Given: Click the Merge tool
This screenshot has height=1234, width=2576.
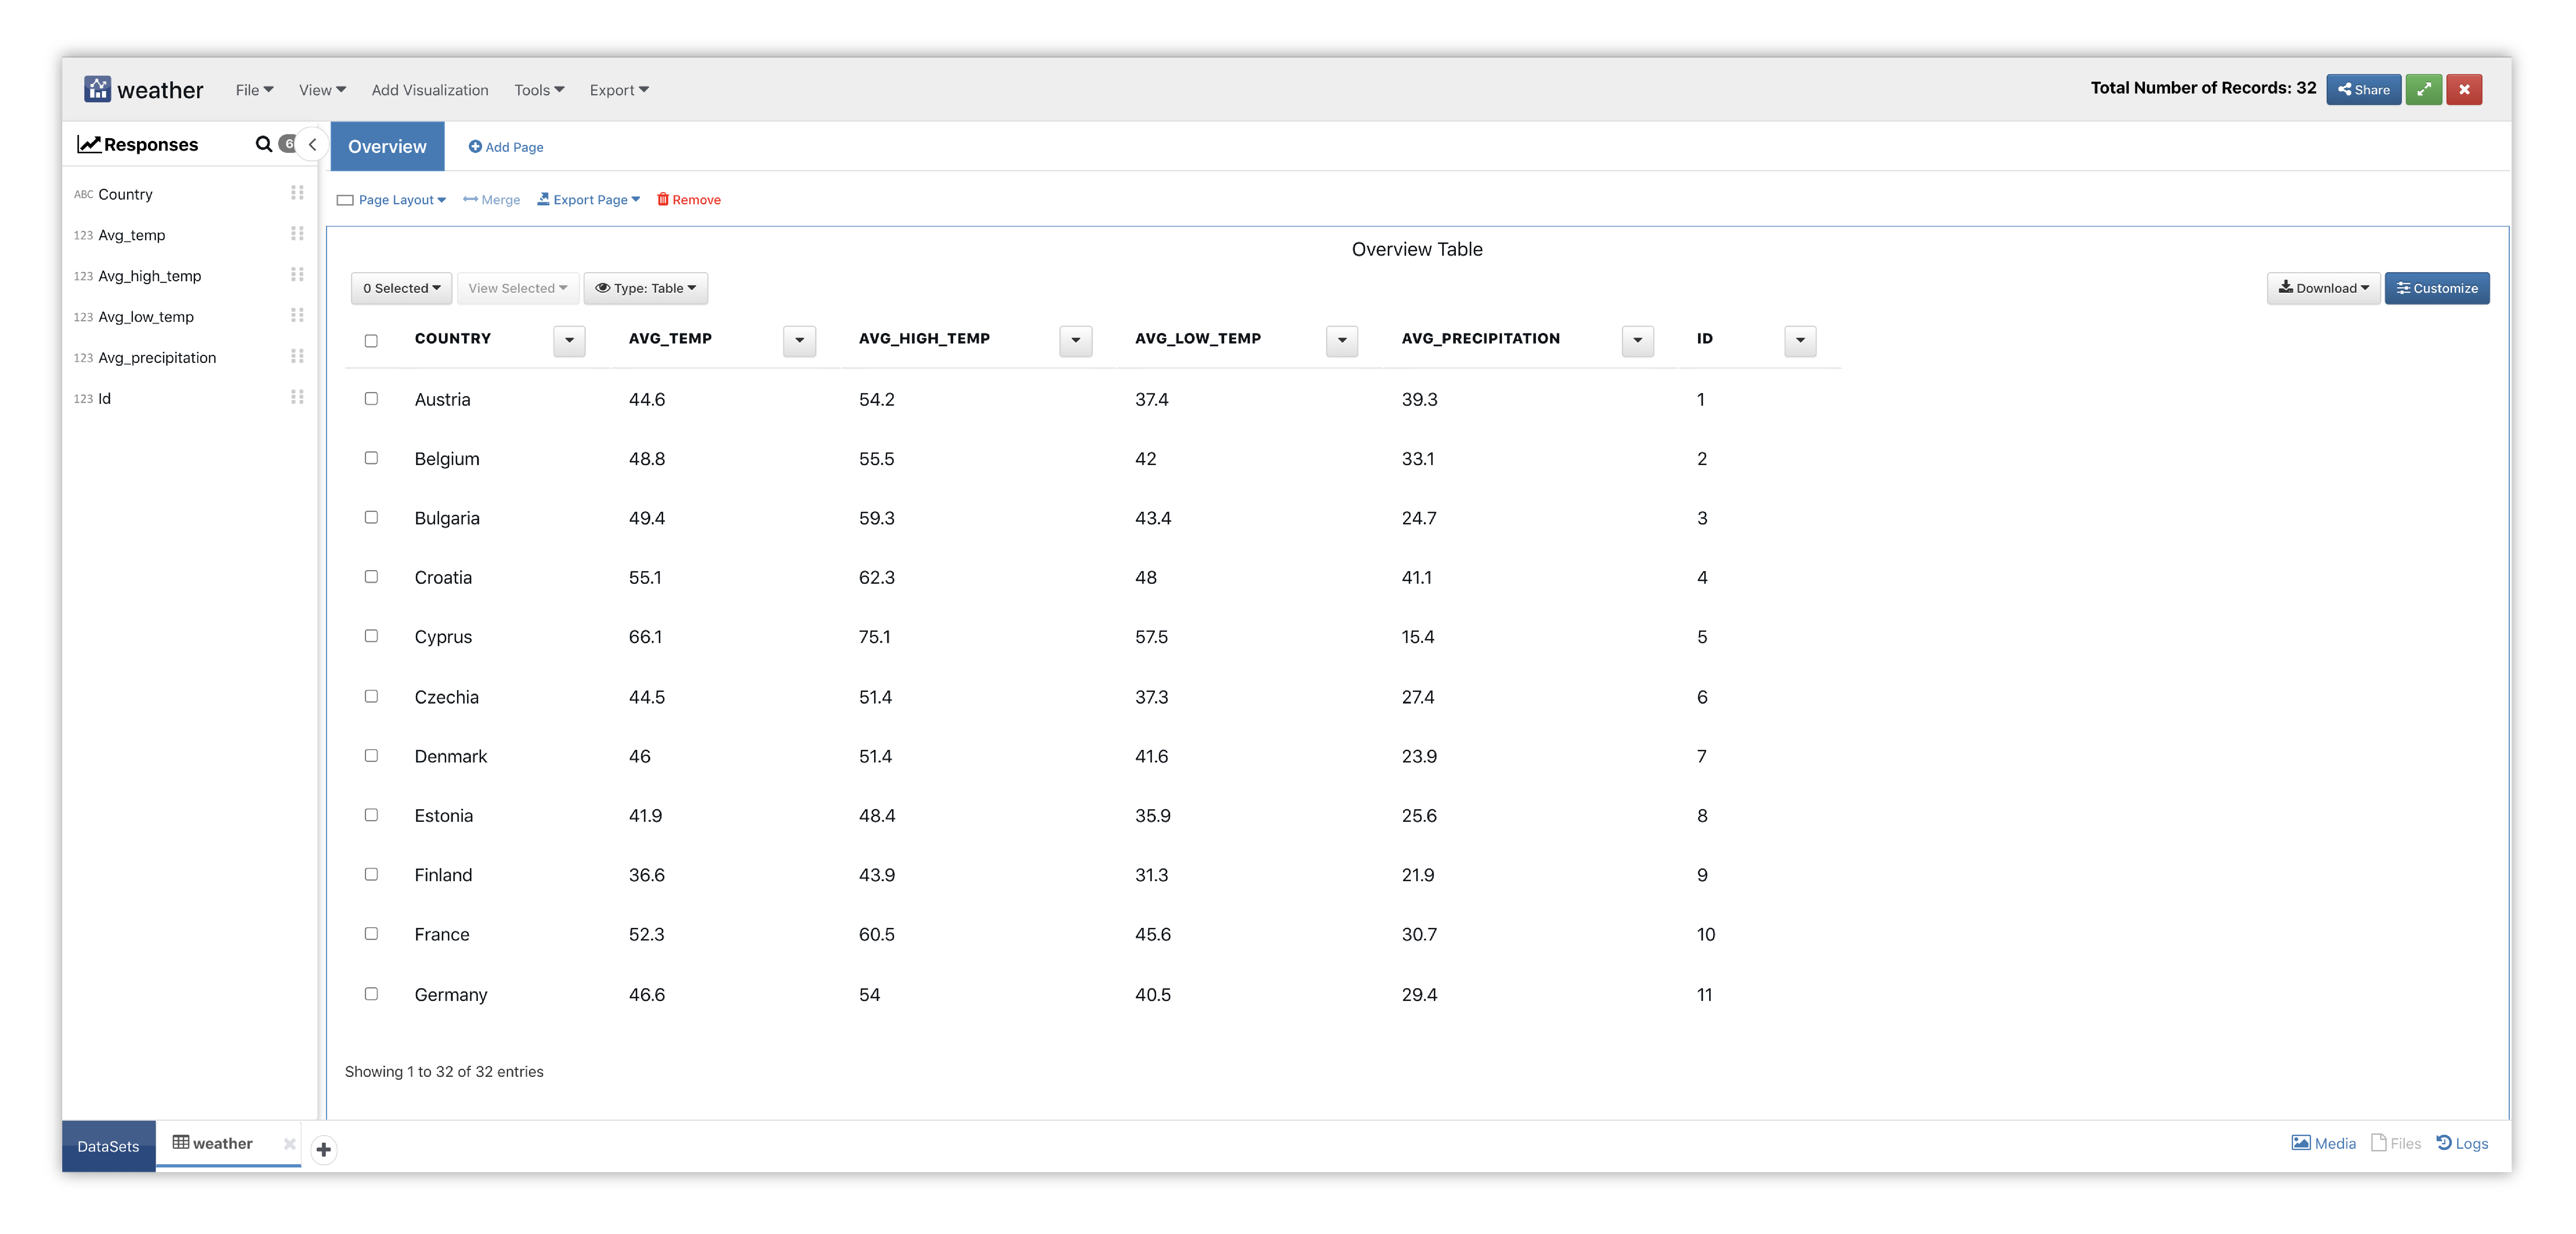Looking at the screenshot, I should pos(491,200).
